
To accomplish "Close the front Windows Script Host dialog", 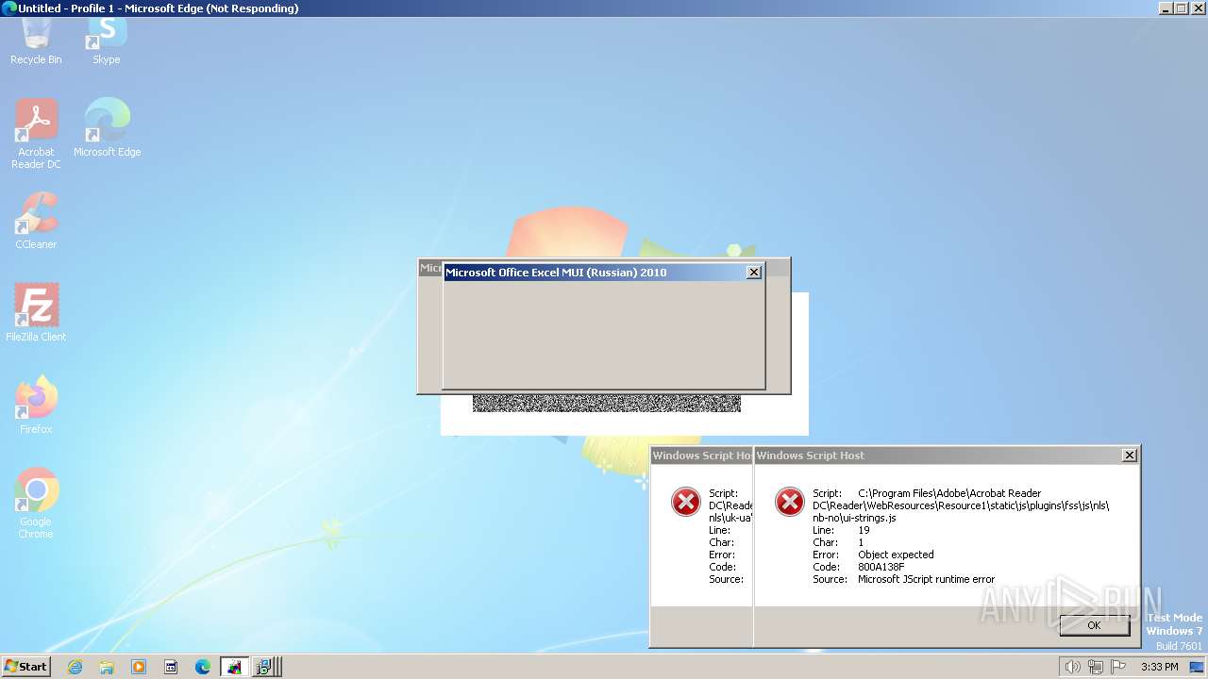I will (1129, 455).
